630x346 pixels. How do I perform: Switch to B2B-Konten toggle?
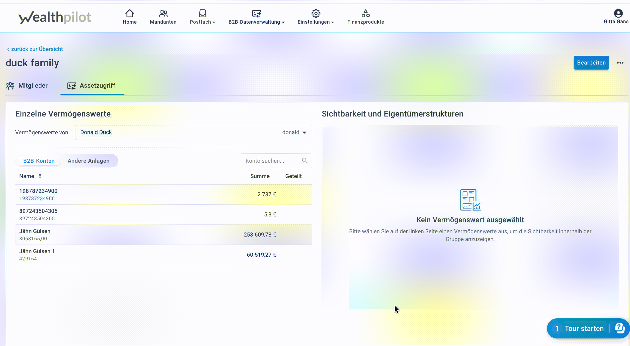39,161
